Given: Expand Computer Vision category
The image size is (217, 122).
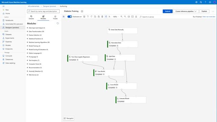Looking at the screenshot, I should click(34, 64).
